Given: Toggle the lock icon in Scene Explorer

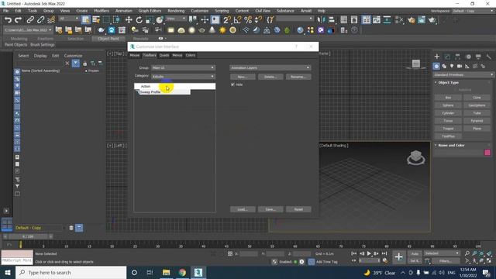Looking at the screenshot, I should point(84,64).
